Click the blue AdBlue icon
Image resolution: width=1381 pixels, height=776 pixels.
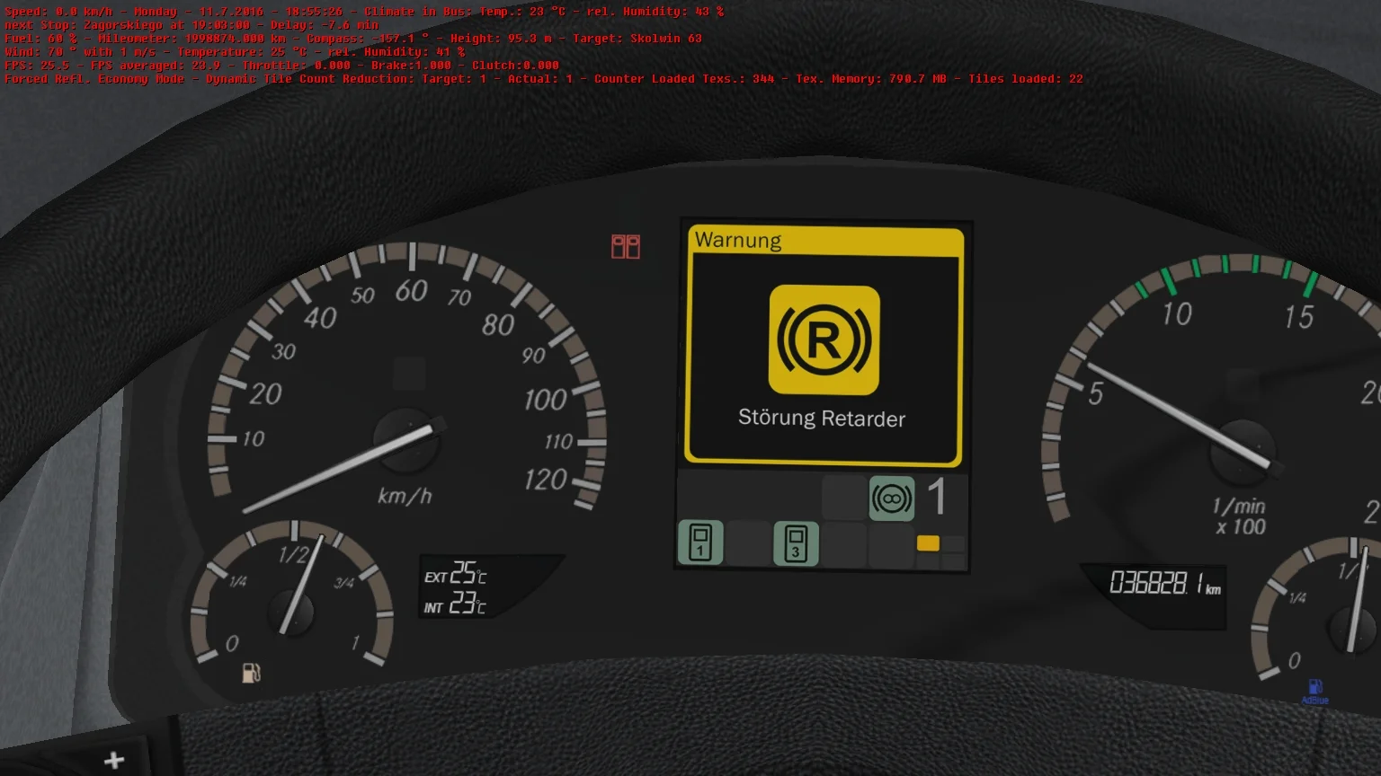click(x=1314, y=690)
